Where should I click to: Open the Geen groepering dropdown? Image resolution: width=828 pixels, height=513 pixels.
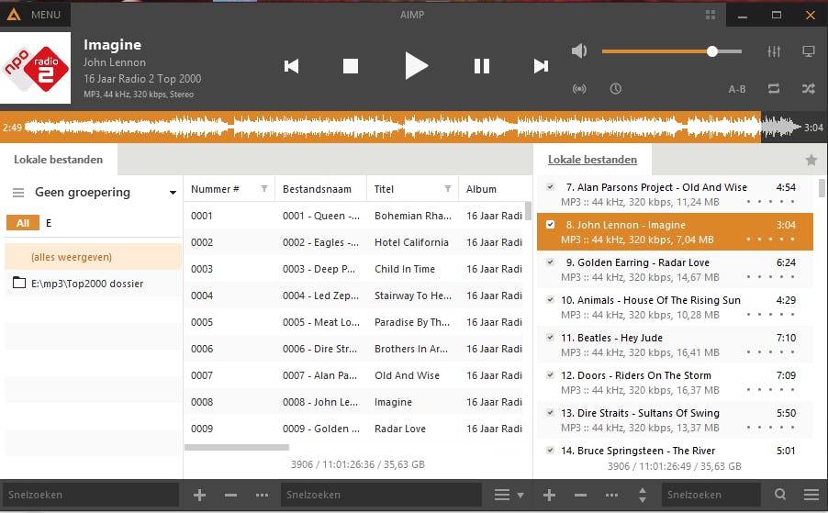pyautogui.click(x=173, y=193)
